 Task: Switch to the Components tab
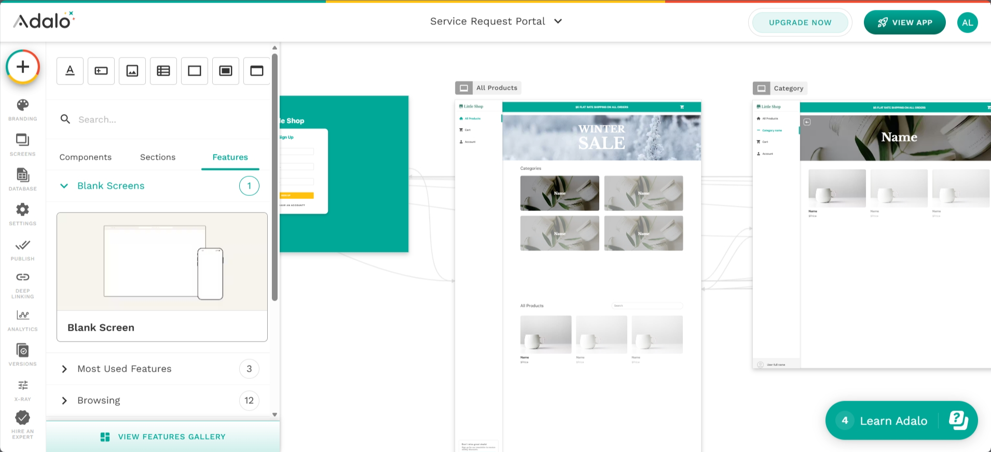(x=86, y=157)
